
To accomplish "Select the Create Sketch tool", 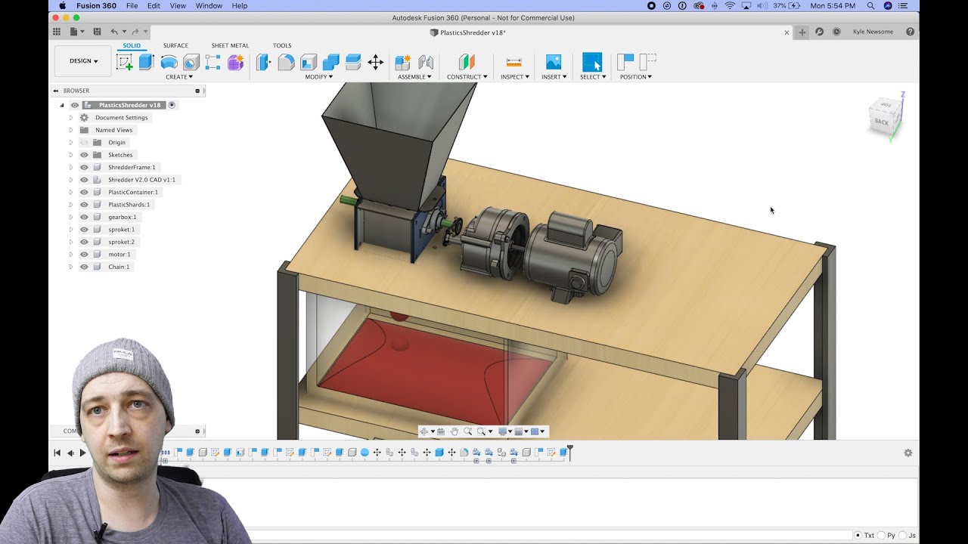I will pos(125,62).
